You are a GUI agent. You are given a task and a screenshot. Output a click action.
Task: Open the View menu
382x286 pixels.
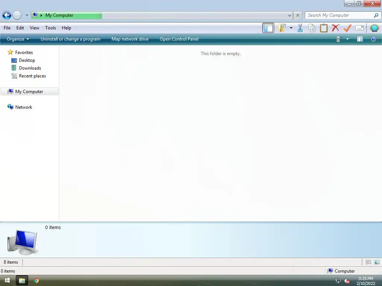tap(34, 28)
